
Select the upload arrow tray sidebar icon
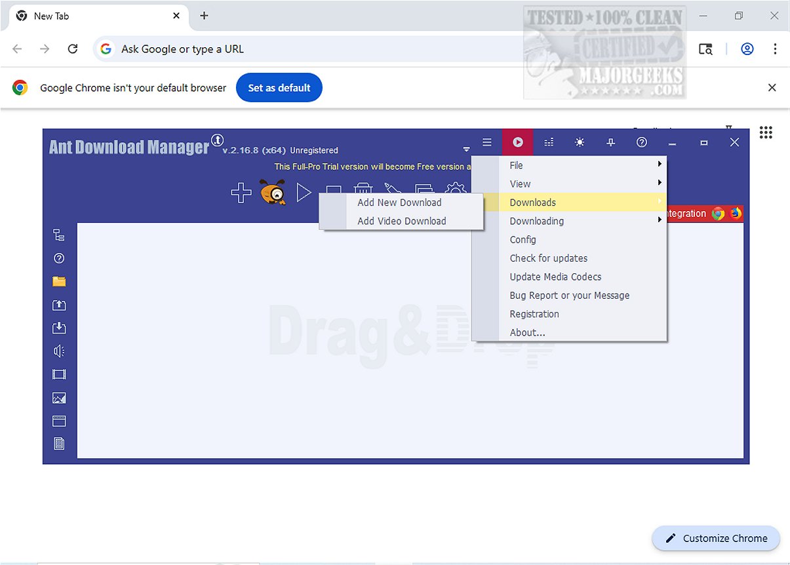(59, 305)
